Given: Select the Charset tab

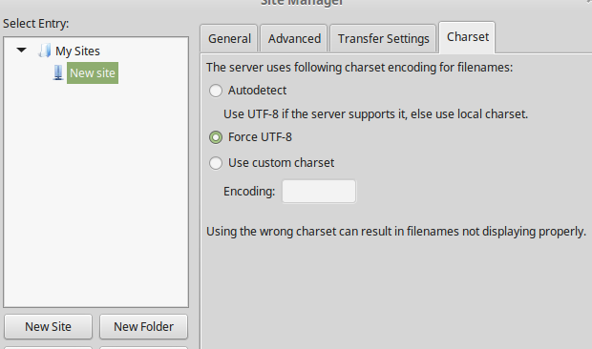Looking at the screenshot, I should 468,37.
